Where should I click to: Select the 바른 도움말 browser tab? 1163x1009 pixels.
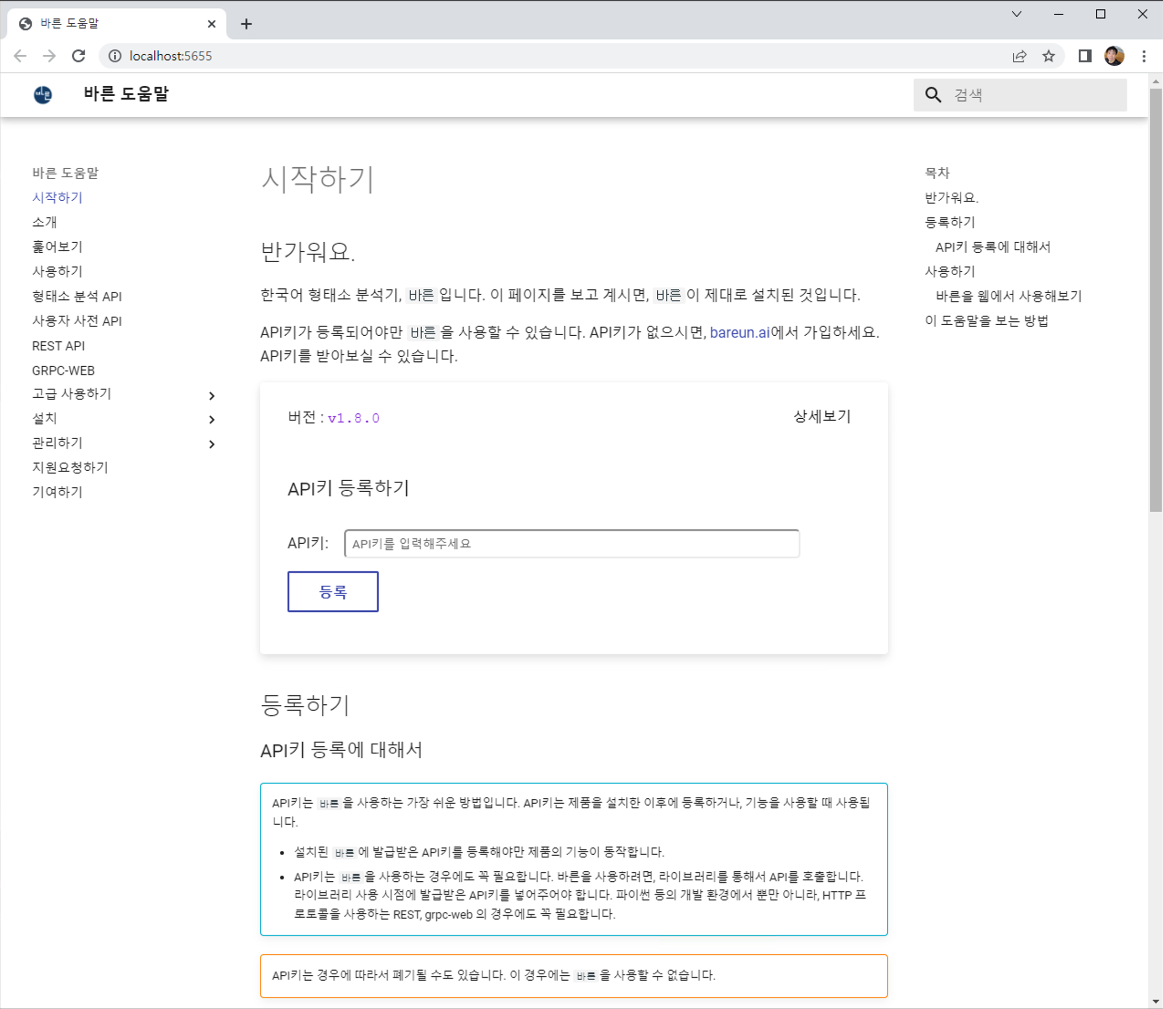point(90,23)
